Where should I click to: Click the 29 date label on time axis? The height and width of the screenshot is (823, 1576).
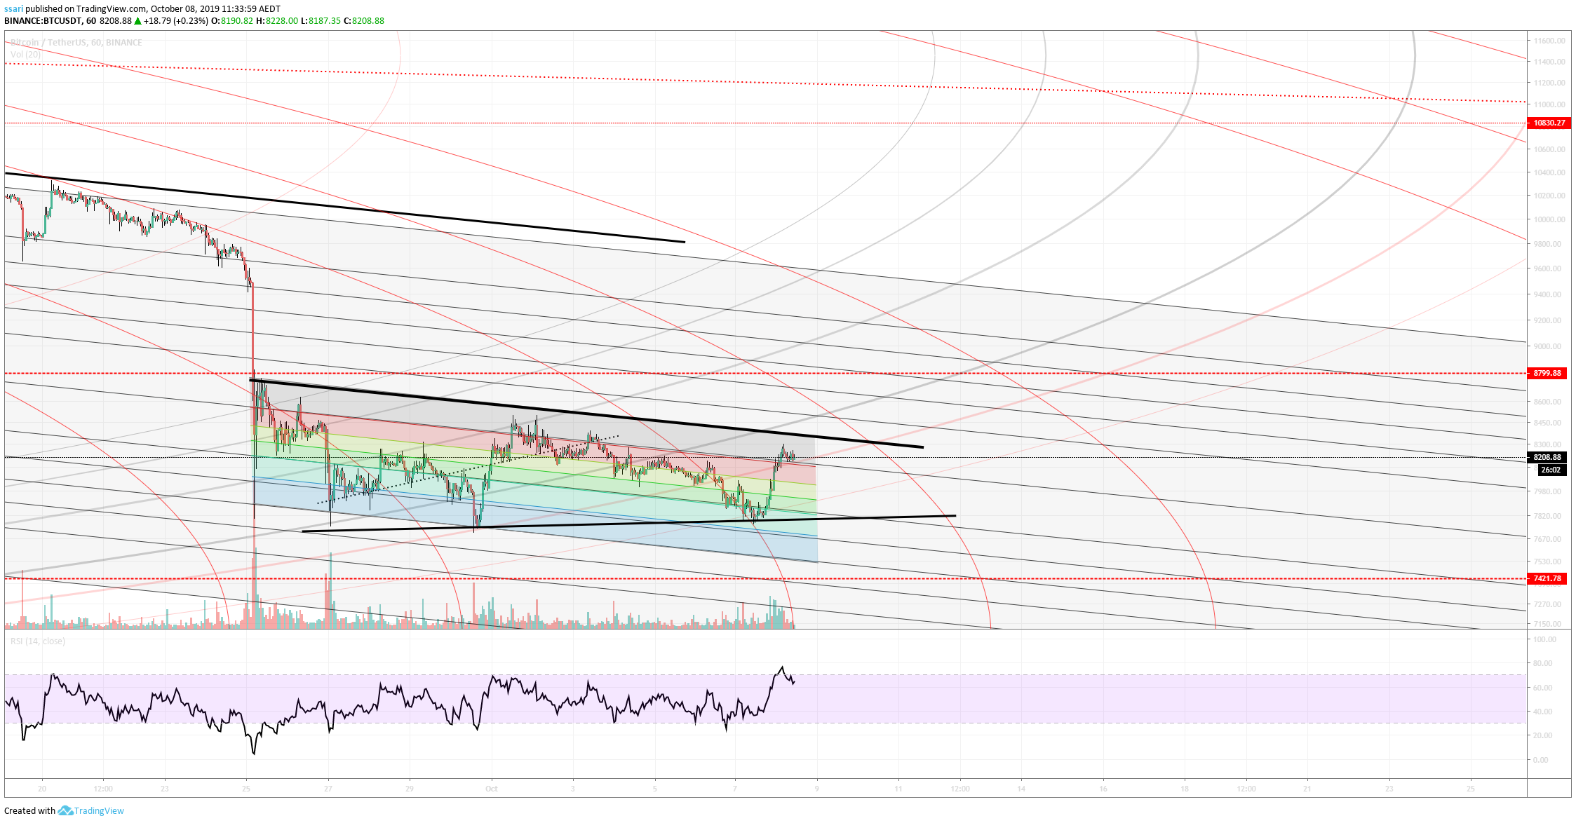point(410,789)
